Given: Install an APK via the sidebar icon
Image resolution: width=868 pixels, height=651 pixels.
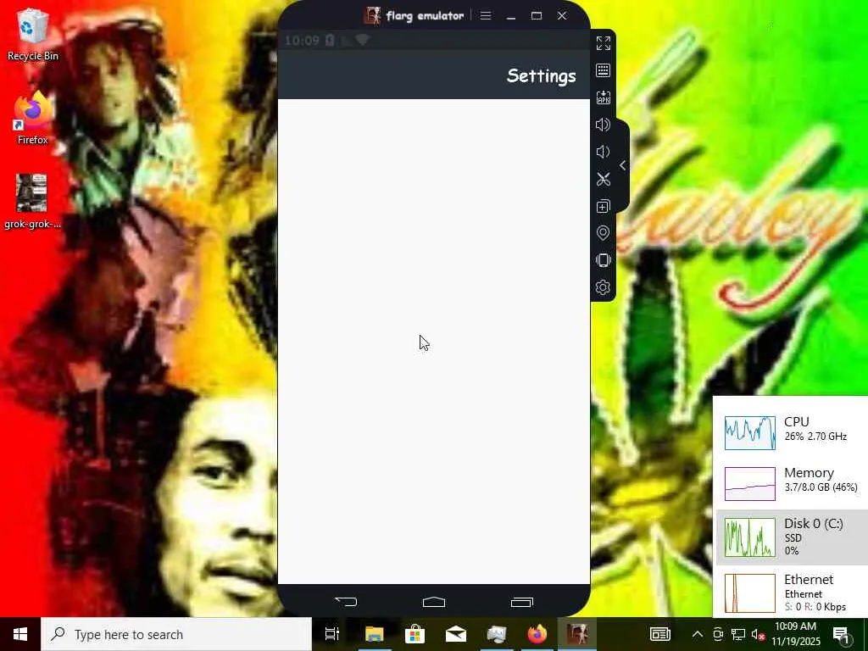Looking at the screenshot, I should [x=603, y=97].
